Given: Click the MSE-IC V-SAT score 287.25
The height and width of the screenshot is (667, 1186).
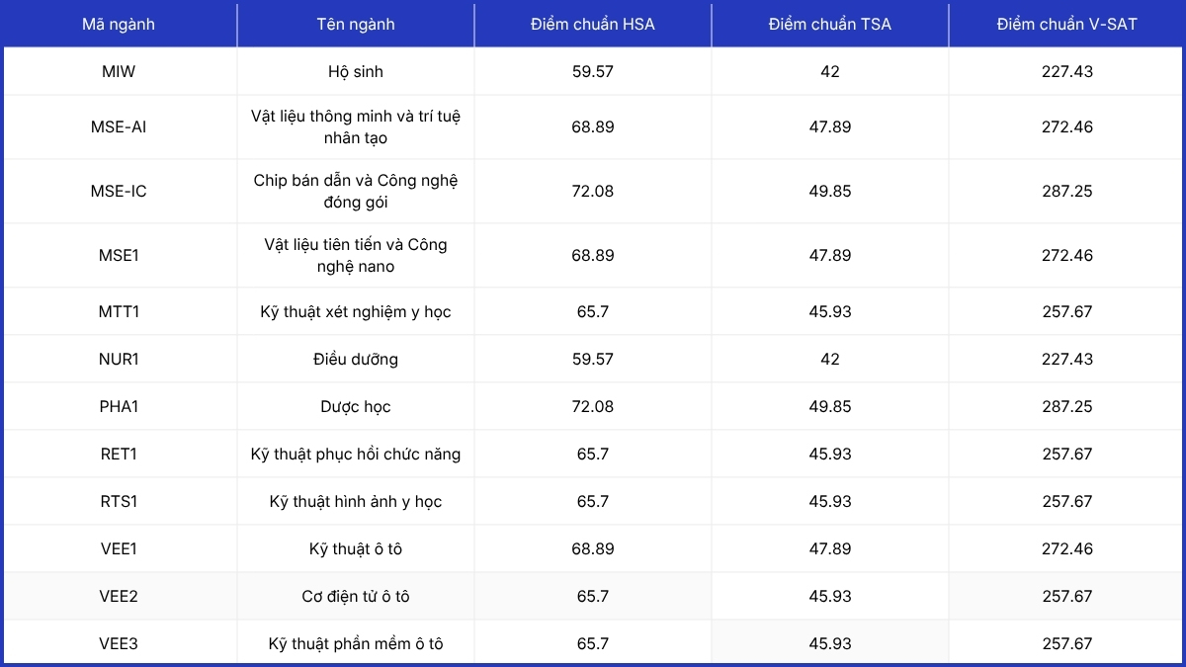Looking at the screenshot, I should pyautogui.click(x=1067, y=191).
